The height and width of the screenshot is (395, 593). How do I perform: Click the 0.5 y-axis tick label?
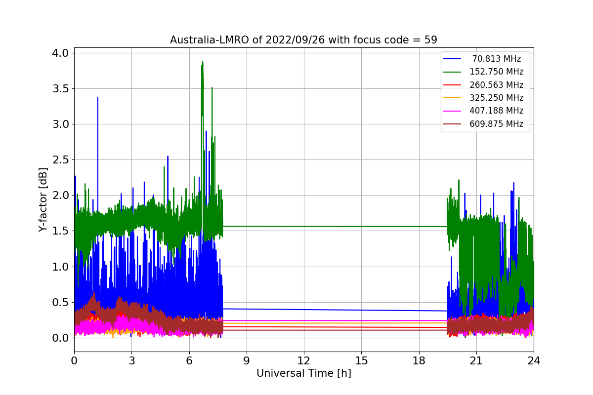[61, 302]
